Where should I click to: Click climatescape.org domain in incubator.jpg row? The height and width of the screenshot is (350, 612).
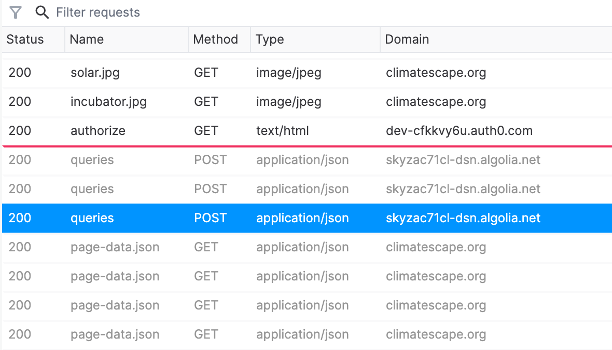coord(436,102)
